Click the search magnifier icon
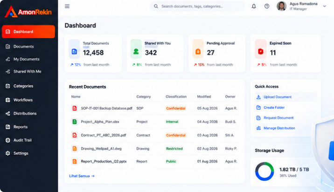The image size is (334, 192). [156, 7]
